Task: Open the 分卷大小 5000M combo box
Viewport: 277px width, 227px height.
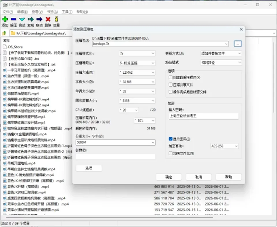Action: pos(115,142)
